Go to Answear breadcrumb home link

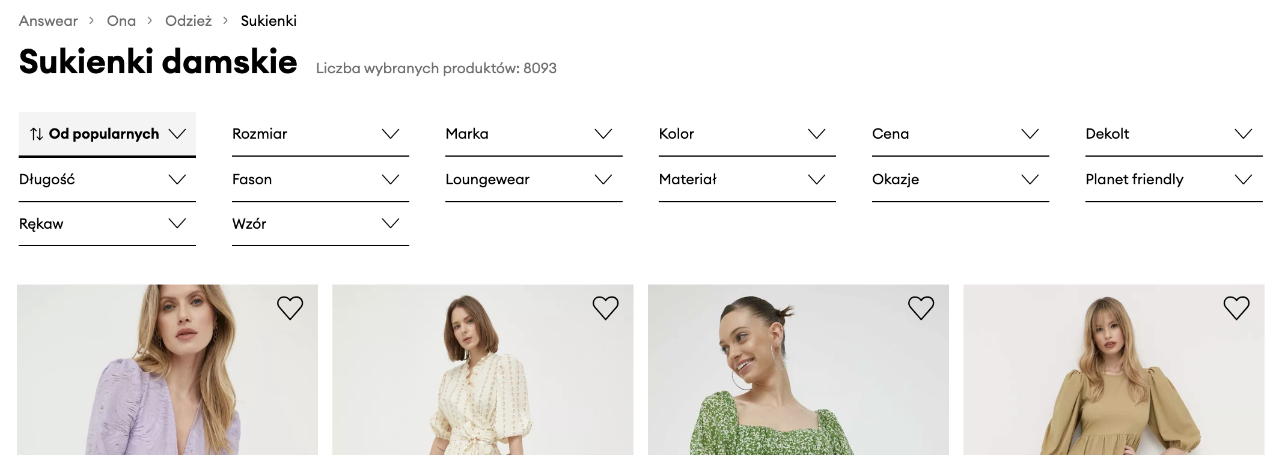[x=49, y=21]
